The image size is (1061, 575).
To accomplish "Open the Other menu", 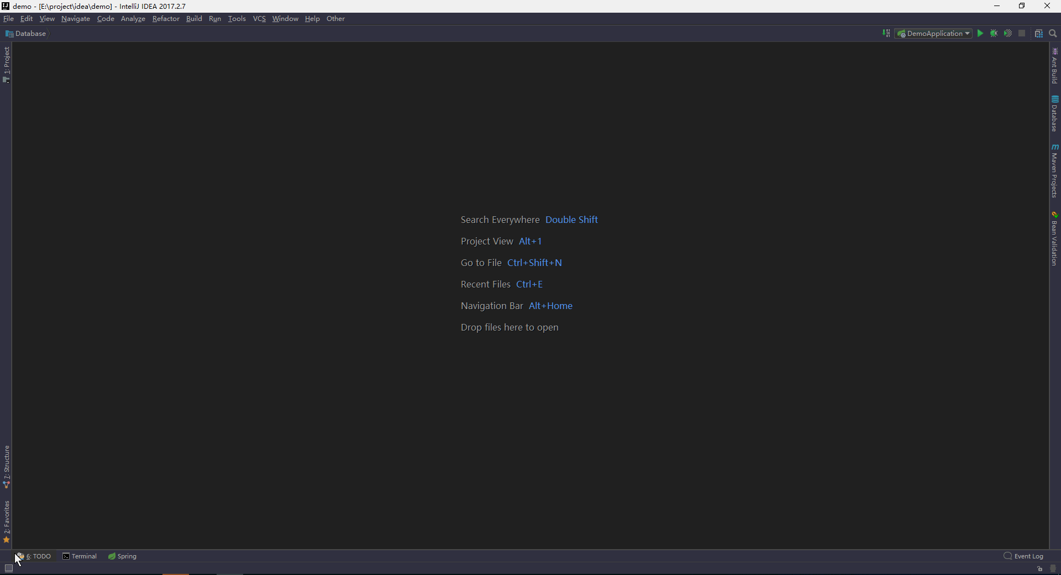I will click(x=335, y=19).
